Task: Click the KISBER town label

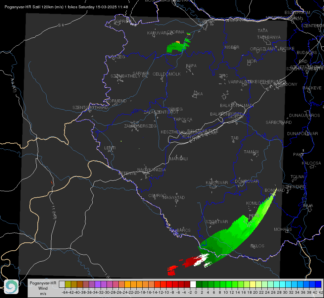Action: click(232, 47)
